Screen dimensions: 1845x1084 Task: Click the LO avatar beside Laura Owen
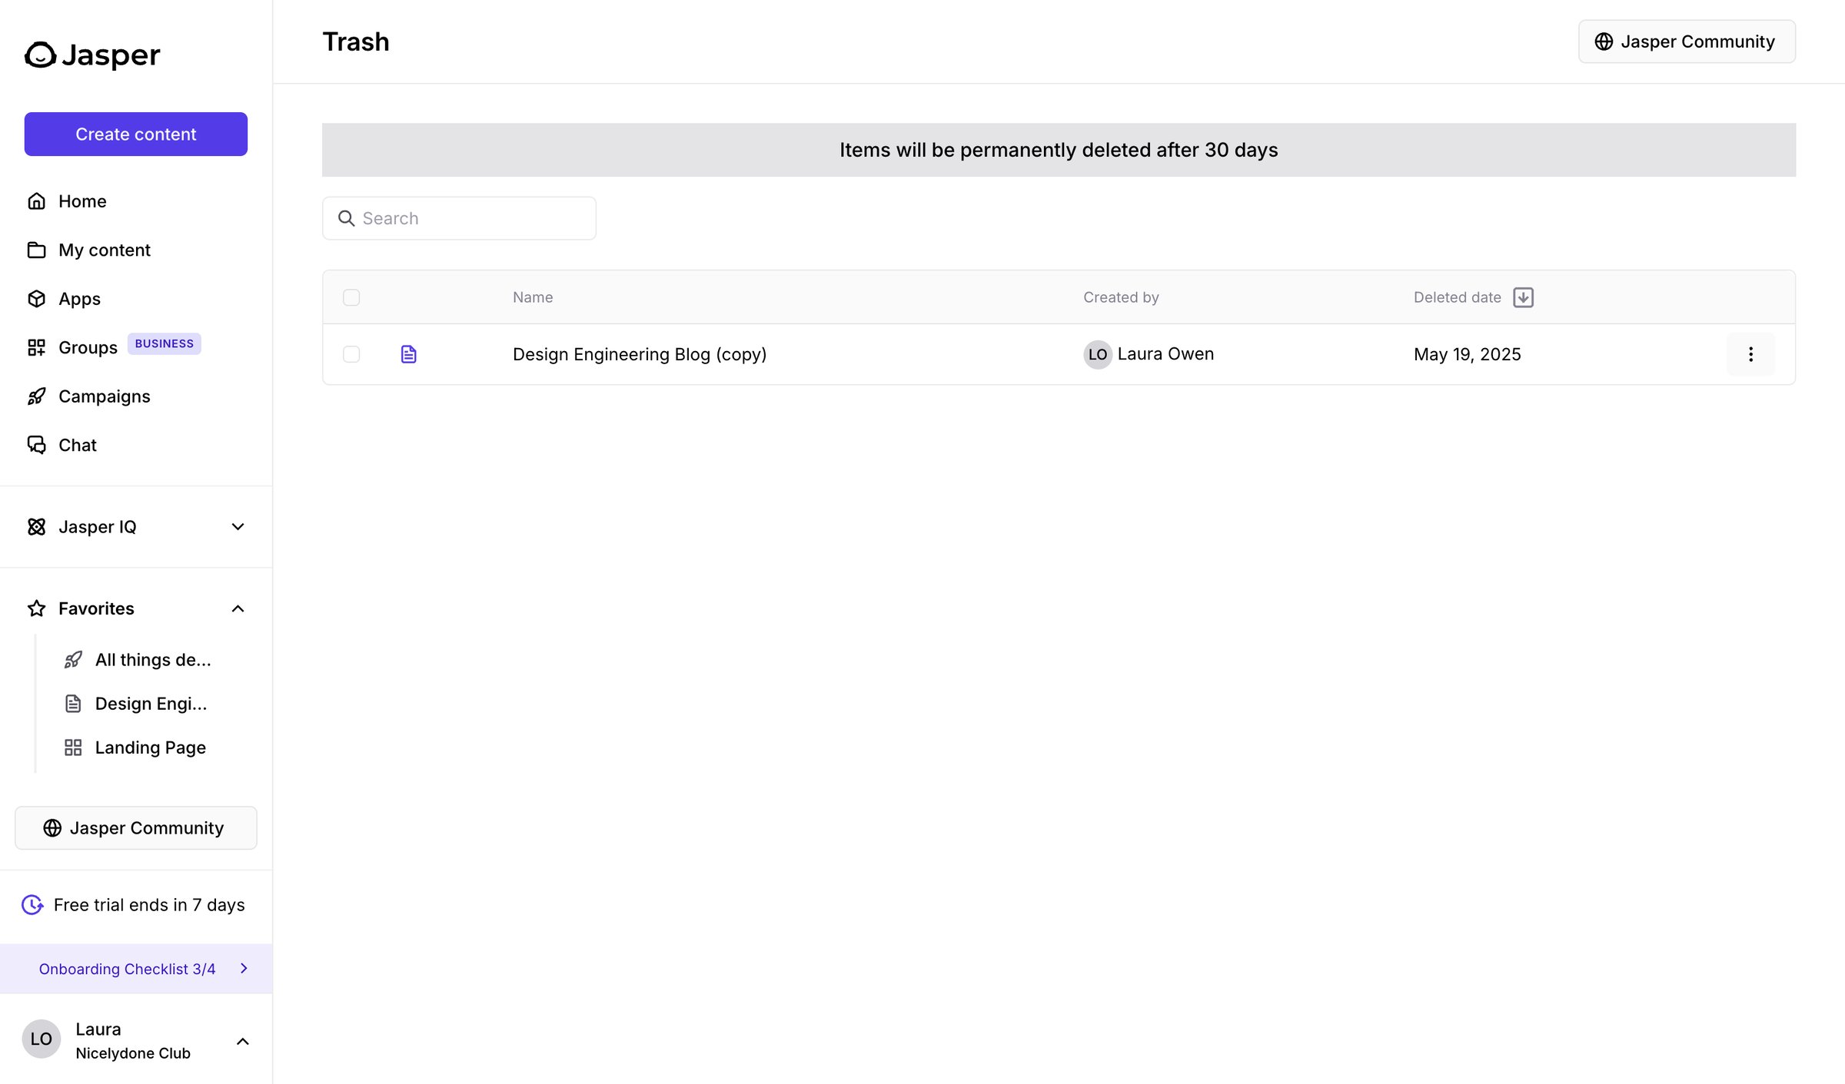coord(1098,354)
